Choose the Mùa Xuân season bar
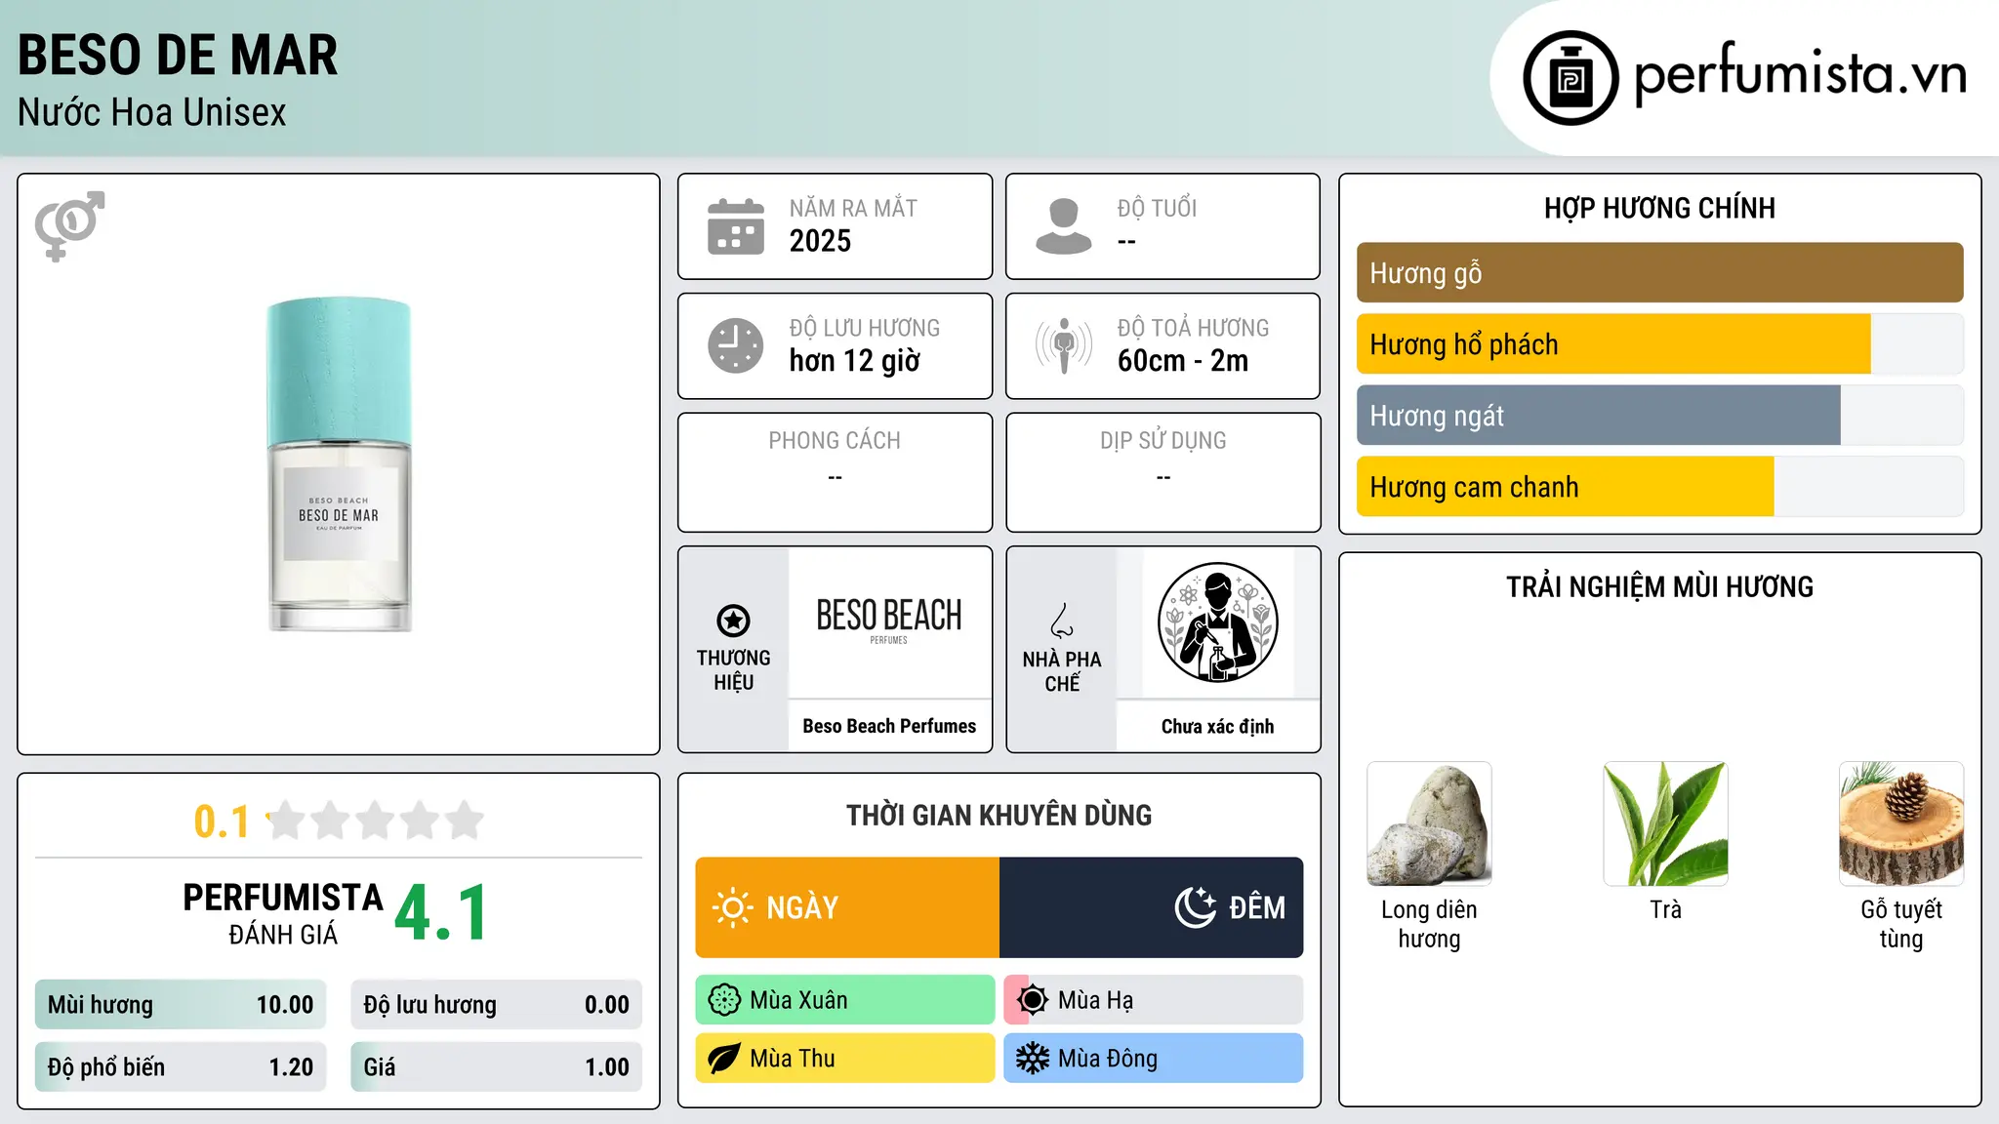 pos(845,1000)
